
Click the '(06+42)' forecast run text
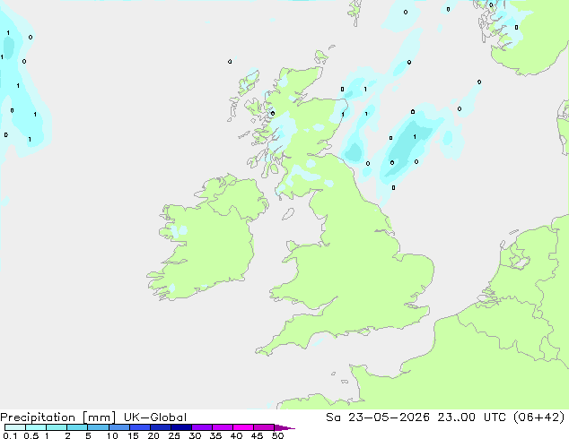click(538, 417)
